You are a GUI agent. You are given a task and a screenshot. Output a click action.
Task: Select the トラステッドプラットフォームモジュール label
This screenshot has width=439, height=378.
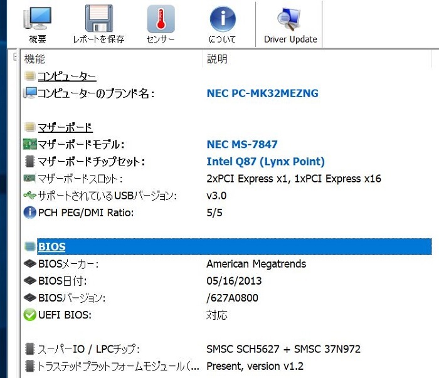(118, 366)
